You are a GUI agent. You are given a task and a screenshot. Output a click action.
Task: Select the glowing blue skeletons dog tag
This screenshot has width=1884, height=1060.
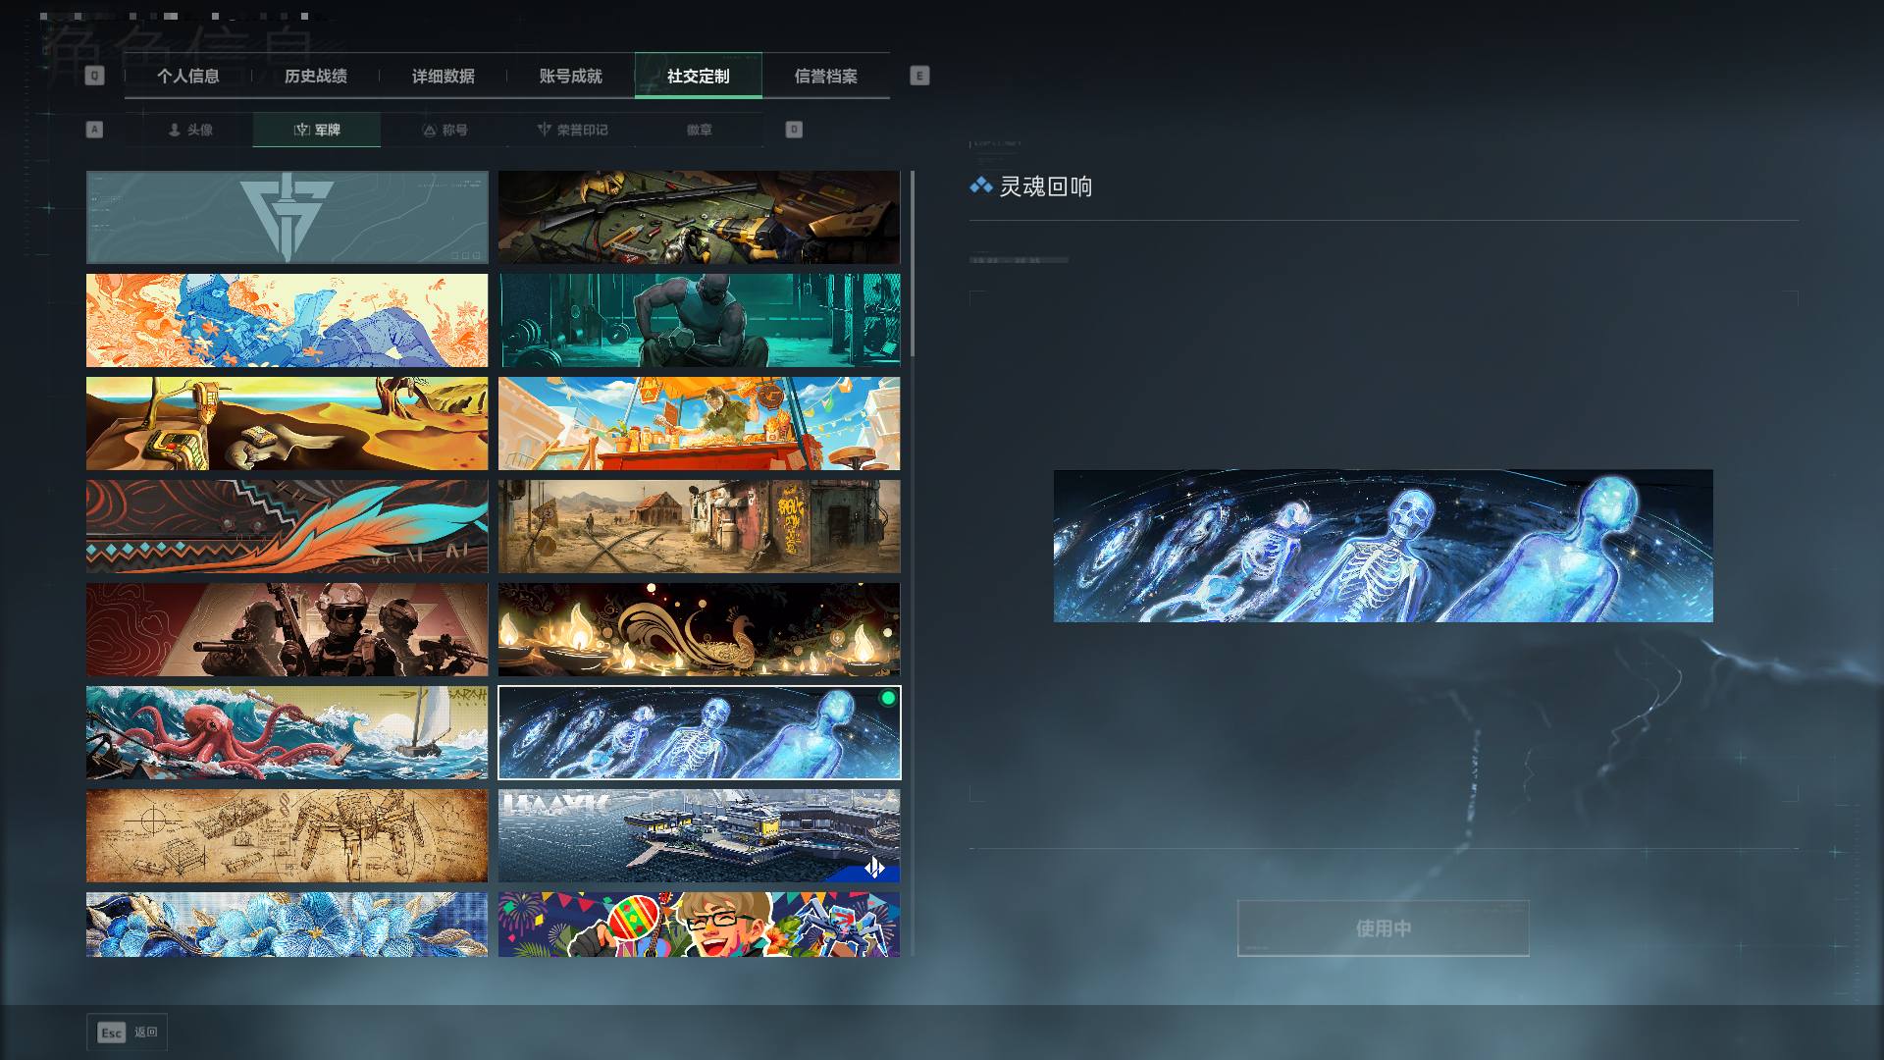(x=699, y=732)
